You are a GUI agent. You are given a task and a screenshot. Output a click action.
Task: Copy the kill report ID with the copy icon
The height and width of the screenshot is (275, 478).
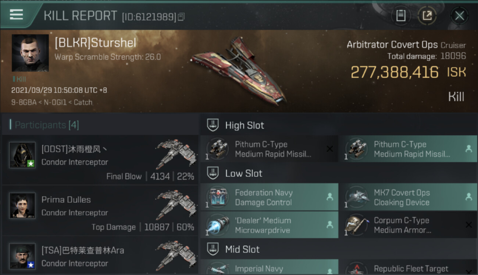pyautogui.click(x=181, y=17)
